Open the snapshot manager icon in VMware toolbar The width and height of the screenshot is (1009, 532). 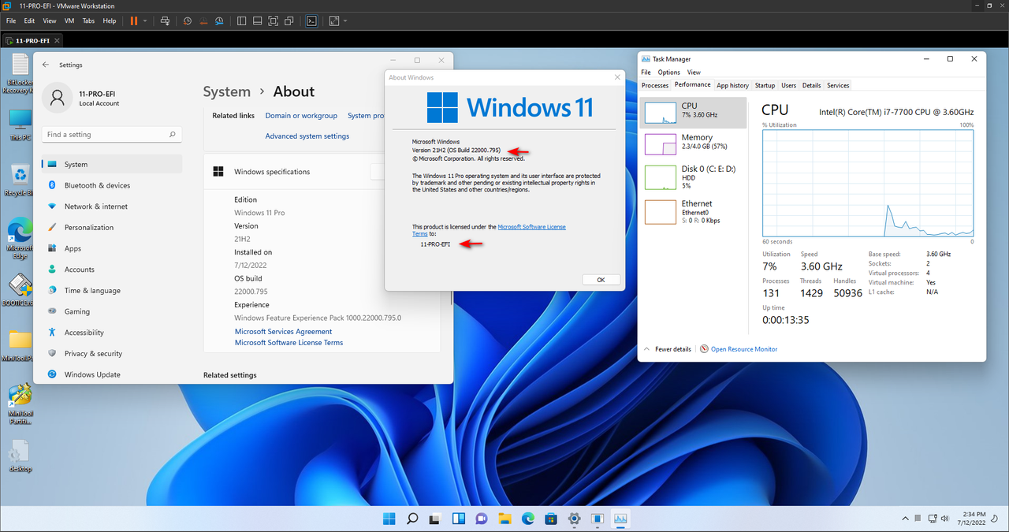(219, 20)
